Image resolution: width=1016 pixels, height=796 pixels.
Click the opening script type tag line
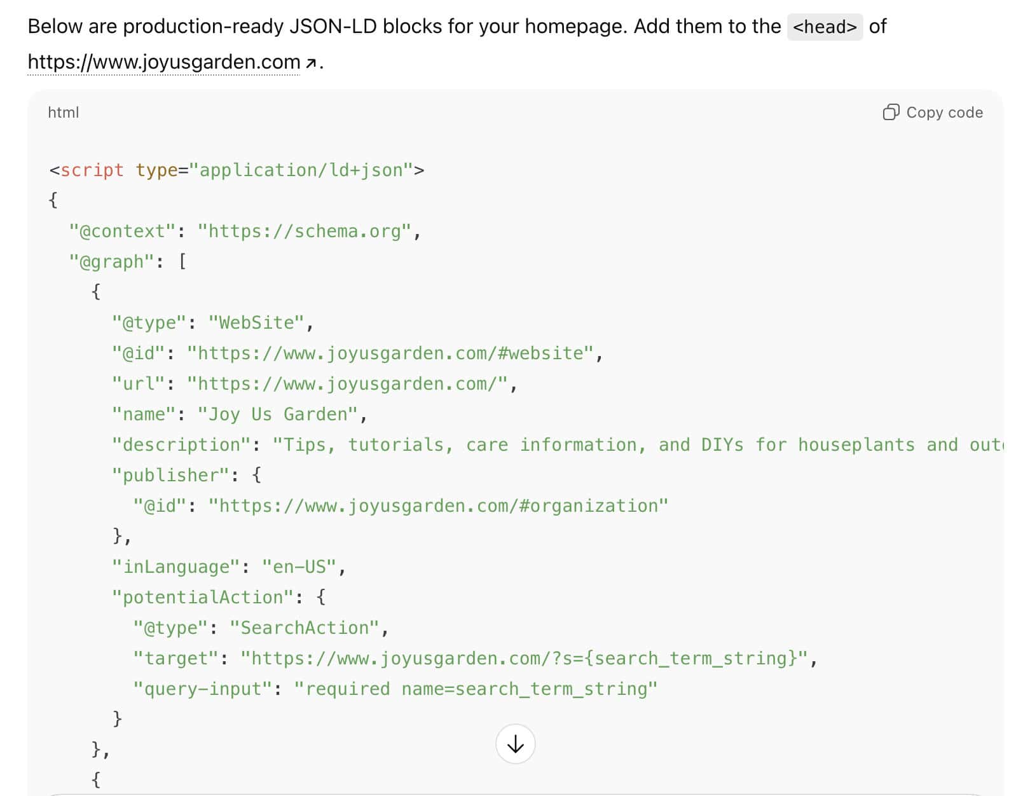click(237, 170)
